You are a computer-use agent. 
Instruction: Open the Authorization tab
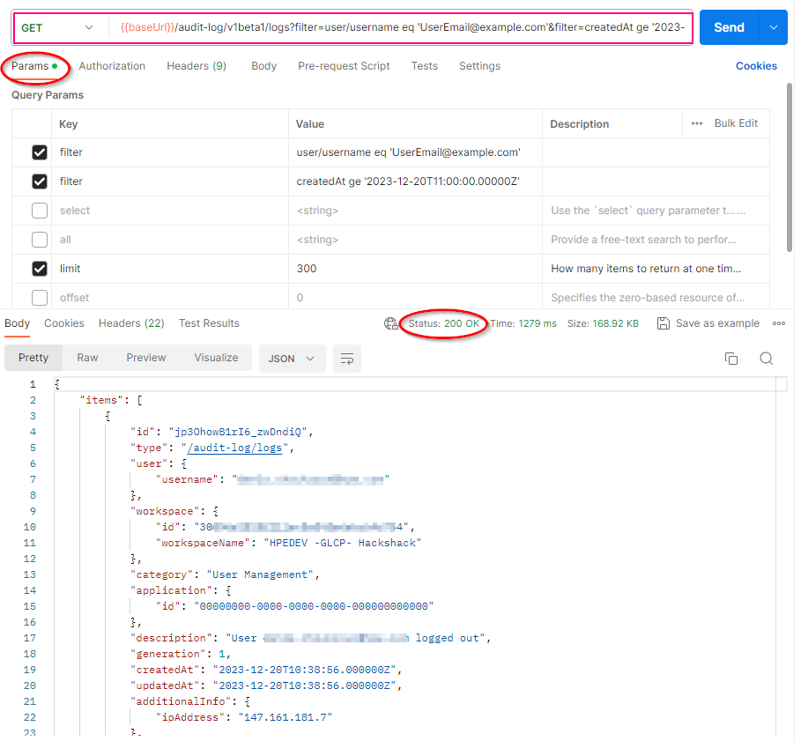[x=112, y=66]
